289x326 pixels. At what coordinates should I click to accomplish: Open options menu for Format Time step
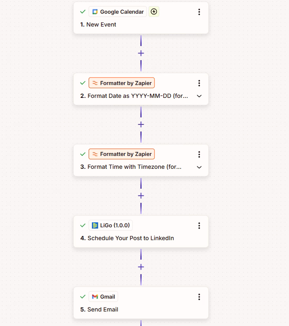[199, 154]
